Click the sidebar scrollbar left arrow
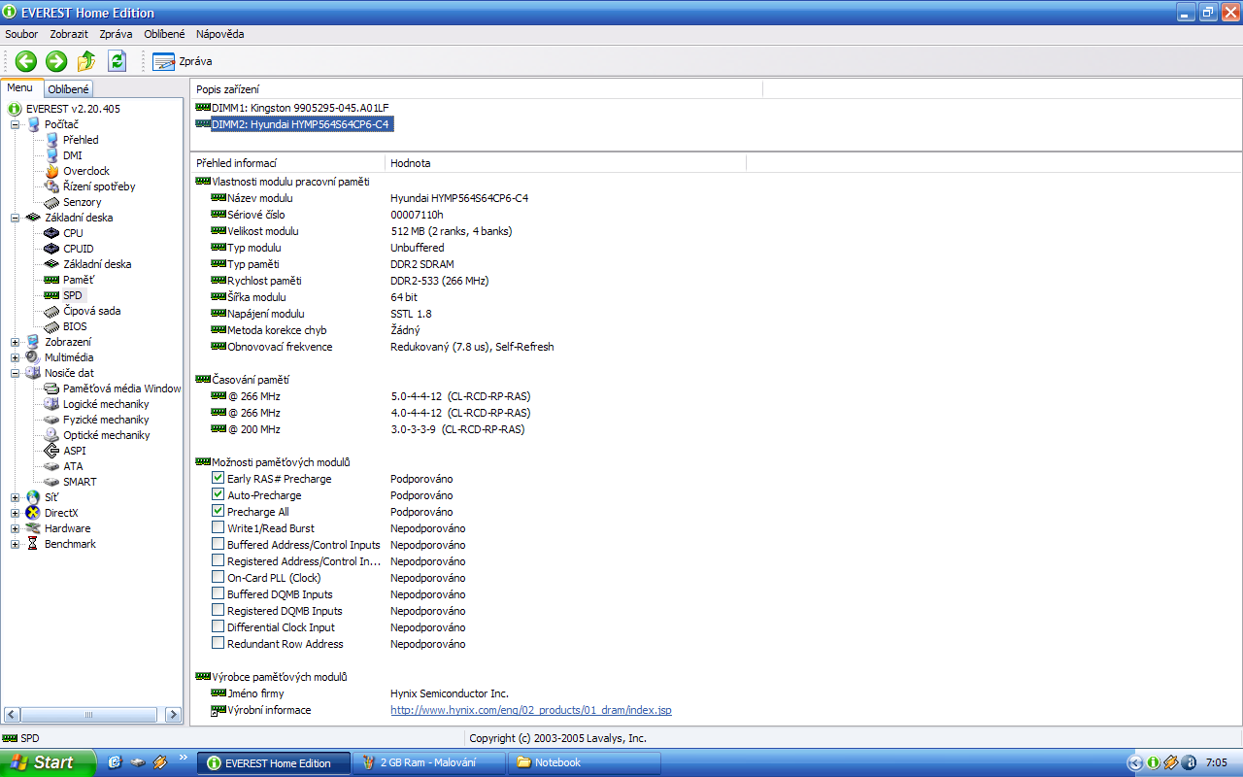The width and height of the screenshot is (1243, 777). click(x=11, y=715)
